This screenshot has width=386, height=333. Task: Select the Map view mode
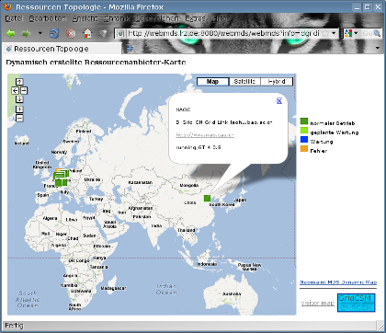coord(212,82)
